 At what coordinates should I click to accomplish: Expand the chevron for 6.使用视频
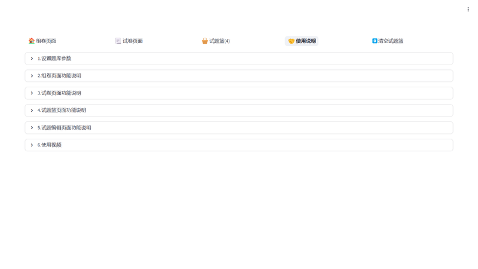pos(32,145)
